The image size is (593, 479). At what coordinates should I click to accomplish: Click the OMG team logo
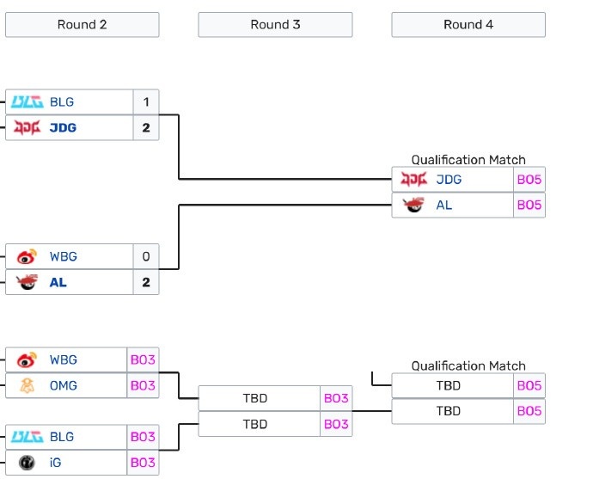click(x=27, y=385)
